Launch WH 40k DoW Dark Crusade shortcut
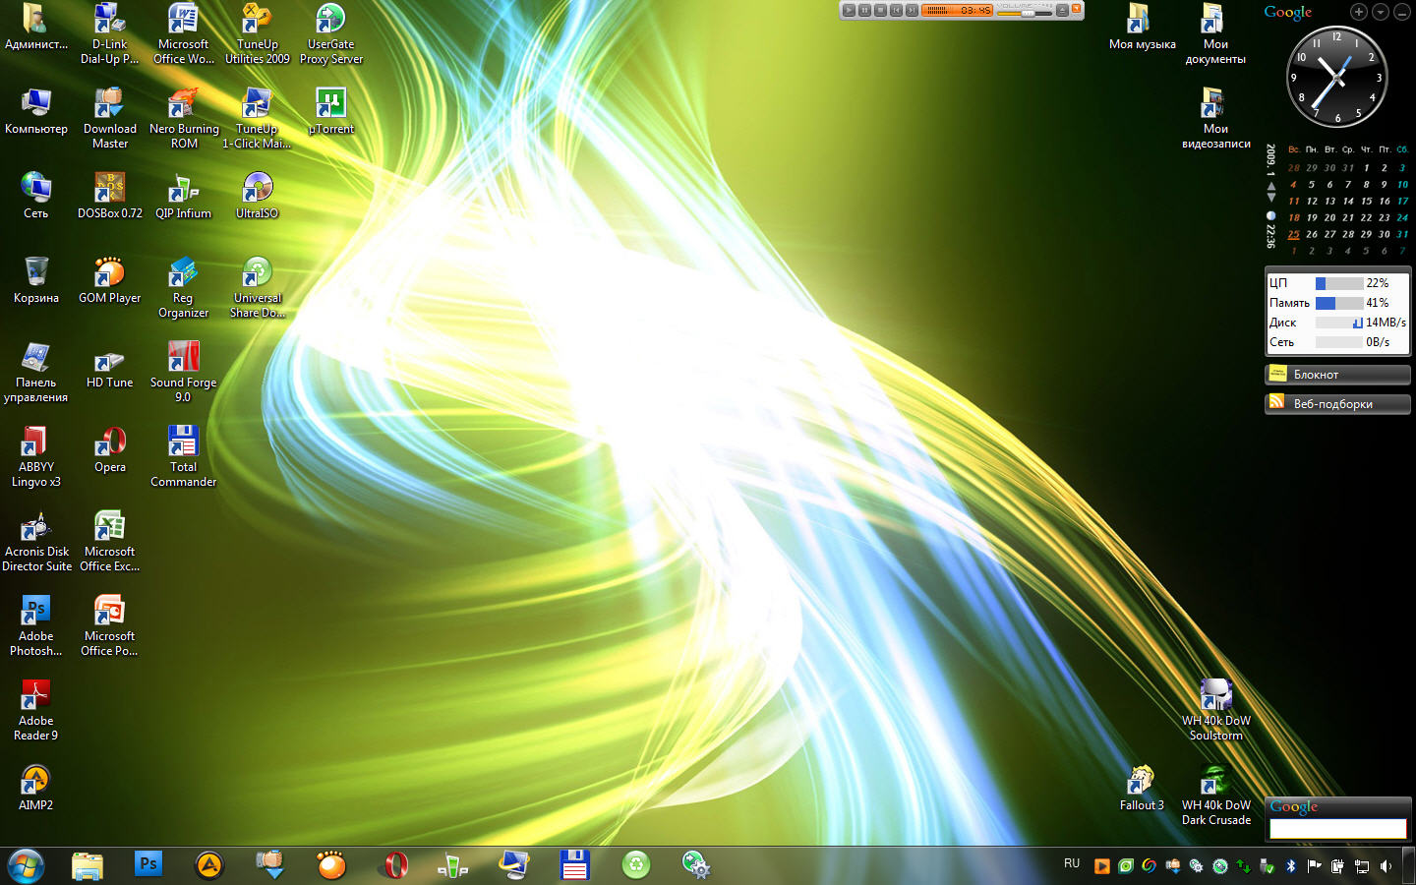Viewport: 1416px width, 885px height. click(1216, 795)
